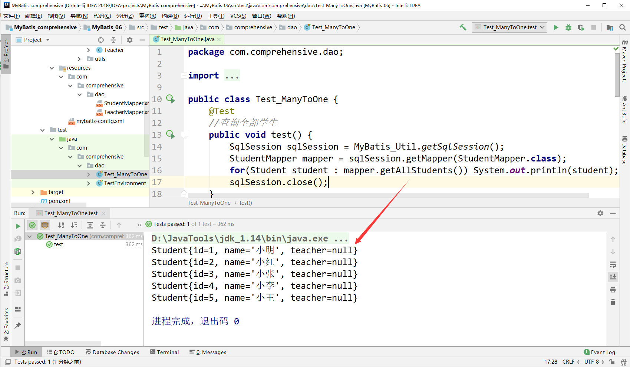Viewport: 630px width, 367px height.
Task: Open Search Everywhere magnifier icon
Action: pos(623,27)
